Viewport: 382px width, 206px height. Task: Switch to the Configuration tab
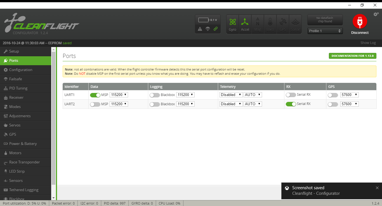[26, 70]
